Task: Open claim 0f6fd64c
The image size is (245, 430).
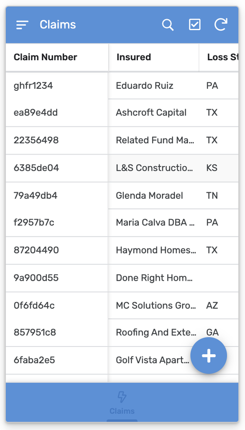Action: pos(34,306)
